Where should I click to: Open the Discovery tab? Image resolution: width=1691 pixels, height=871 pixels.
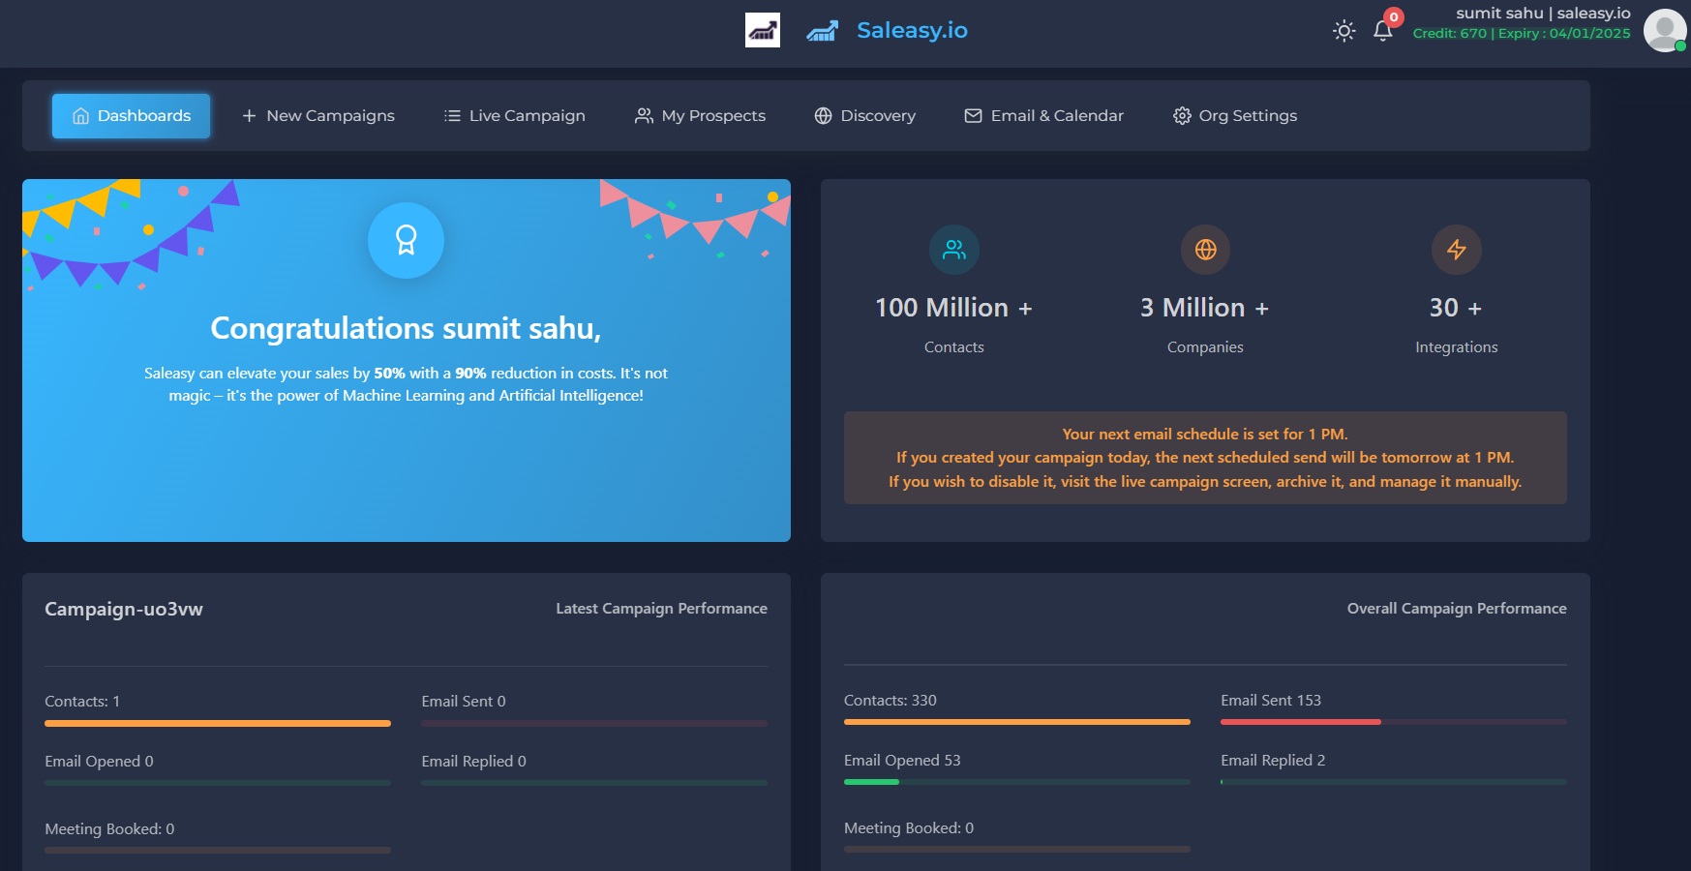(864, 116)
